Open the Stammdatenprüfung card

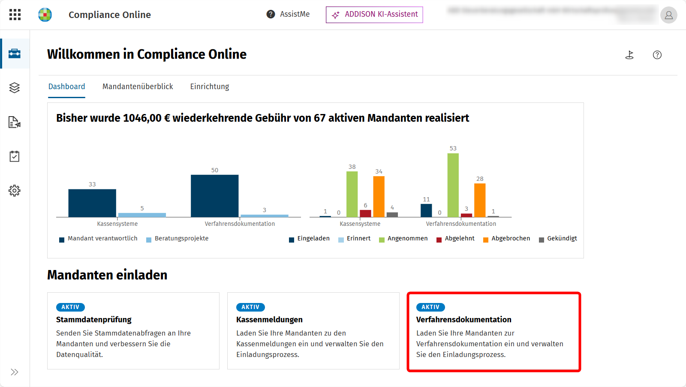coord(133,331)
